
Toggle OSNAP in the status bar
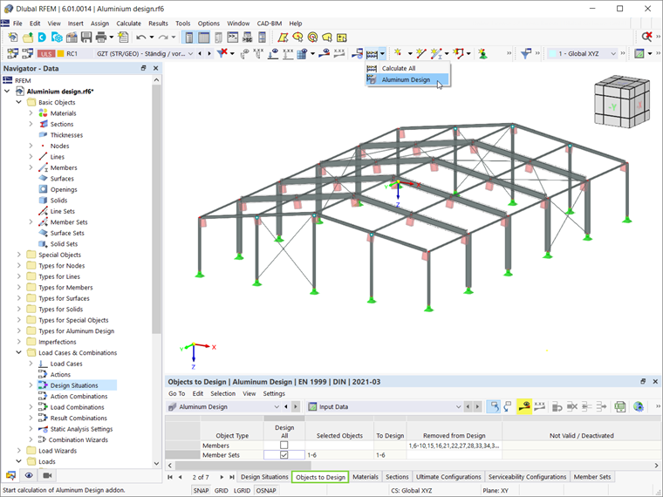point(266,490)
